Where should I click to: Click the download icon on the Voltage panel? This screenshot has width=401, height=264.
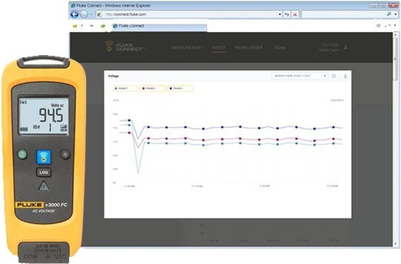pyautogui.click(x=345, y=76)
